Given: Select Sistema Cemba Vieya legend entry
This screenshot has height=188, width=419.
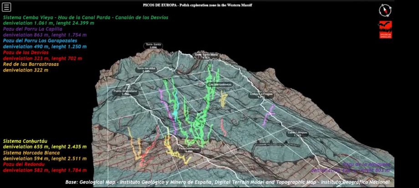Looking at the screenshot, I should click(86, 17).
